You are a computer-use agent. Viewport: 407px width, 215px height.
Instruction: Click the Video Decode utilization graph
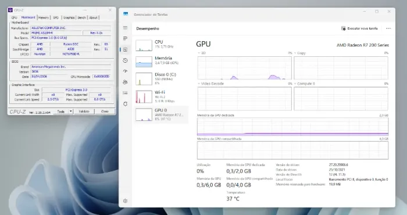click(245, 99)
